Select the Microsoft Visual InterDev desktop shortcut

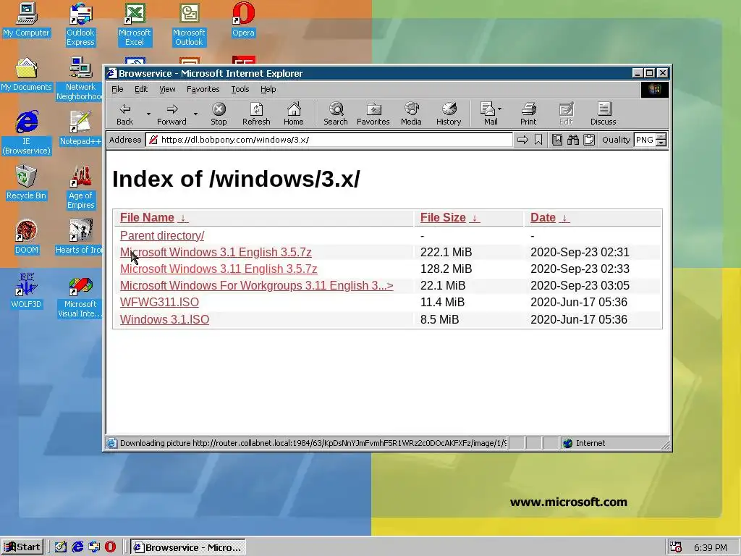click(80, 296)
